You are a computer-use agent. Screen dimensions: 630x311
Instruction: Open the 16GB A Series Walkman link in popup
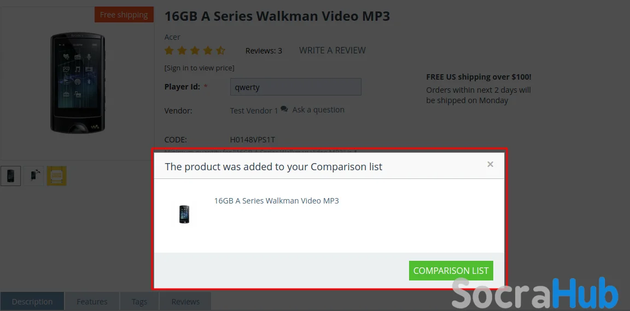(x=276, y=200)
